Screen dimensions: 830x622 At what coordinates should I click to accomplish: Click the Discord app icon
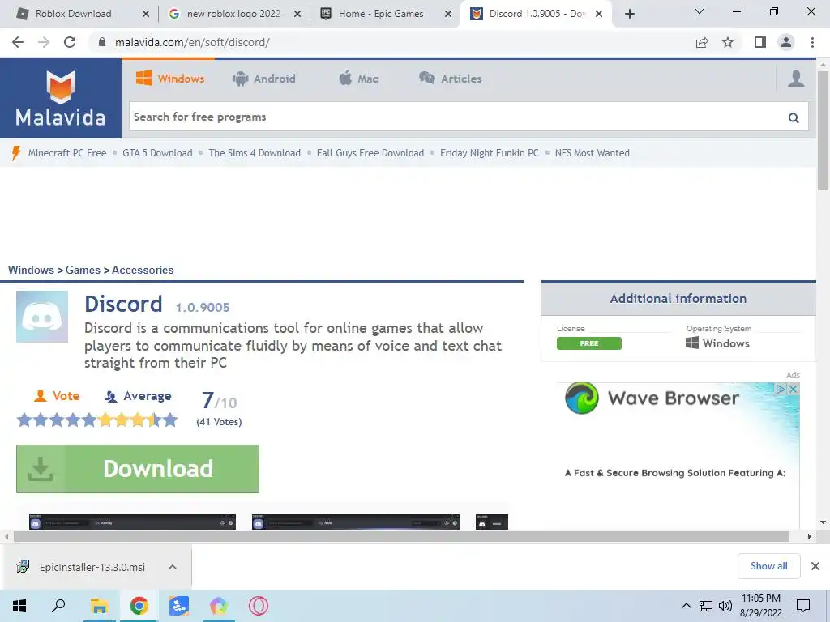click(x=42, y=317)
